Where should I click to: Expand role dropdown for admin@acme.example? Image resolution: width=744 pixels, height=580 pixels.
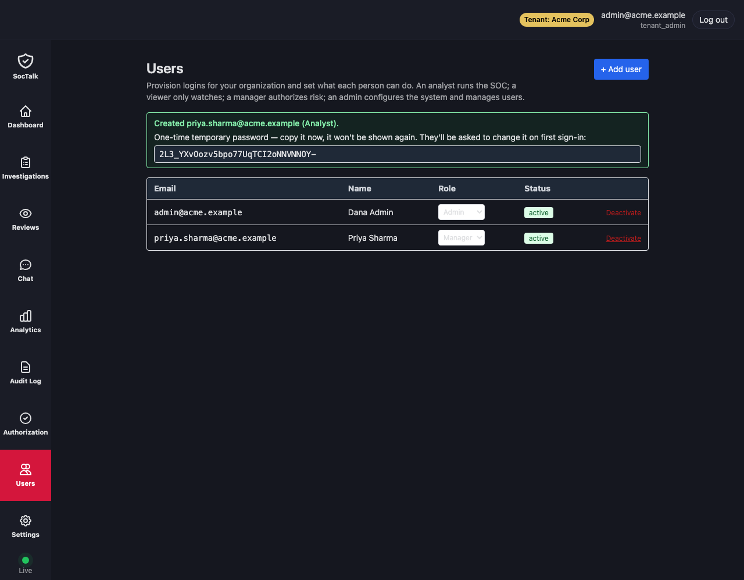click(462, 212)
